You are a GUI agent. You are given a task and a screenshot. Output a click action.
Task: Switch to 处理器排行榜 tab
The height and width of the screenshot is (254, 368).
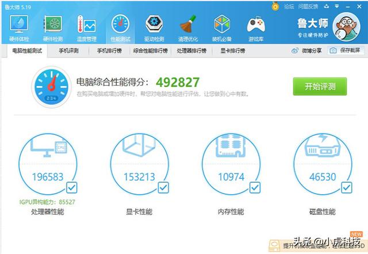(x=191, y=51)
